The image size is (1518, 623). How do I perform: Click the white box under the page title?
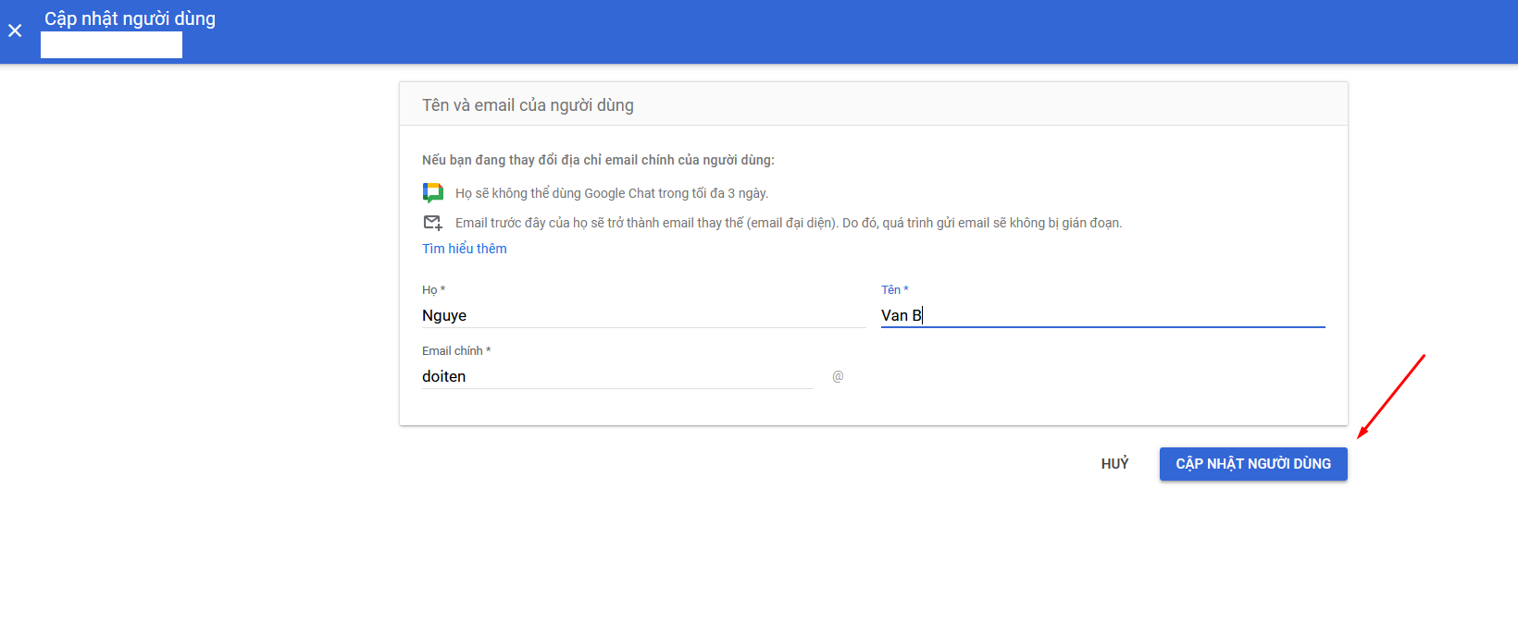pyautogui.click(x=111, y=44)
